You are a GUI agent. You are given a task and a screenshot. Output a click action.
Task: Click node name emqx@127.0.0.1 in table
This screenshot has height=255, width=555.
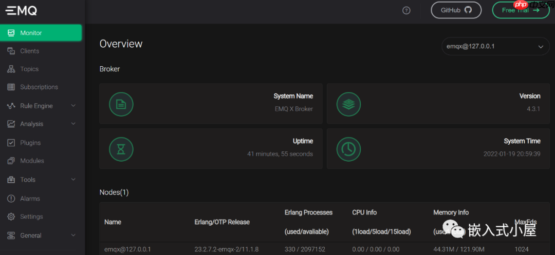click(x=128, y=249)
